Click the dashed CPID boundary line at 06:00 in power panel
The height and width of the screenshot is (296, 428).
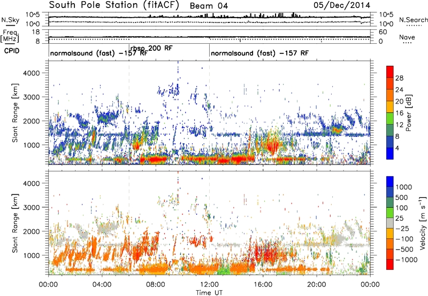tap(129, 113)
